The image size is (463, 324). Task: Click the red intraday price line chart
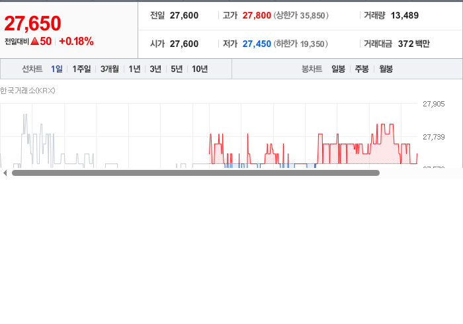(313, 145)
